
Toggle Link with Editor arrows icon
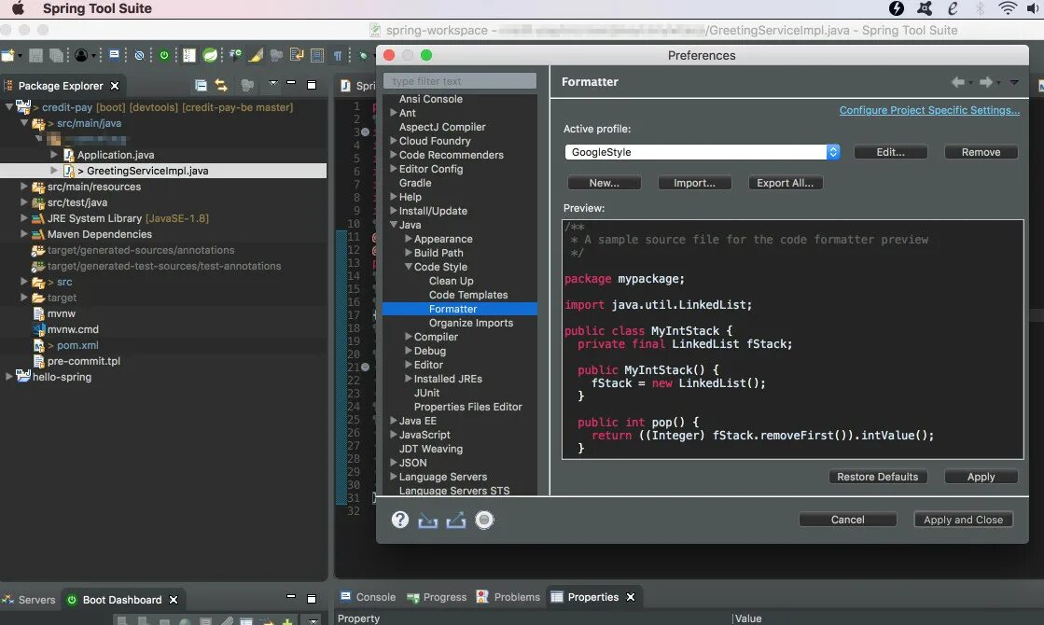(221, 85)
